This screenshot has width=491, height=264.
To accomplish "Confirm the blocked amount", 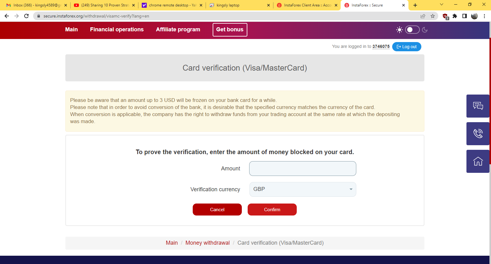I will click(x=272, y=210).
